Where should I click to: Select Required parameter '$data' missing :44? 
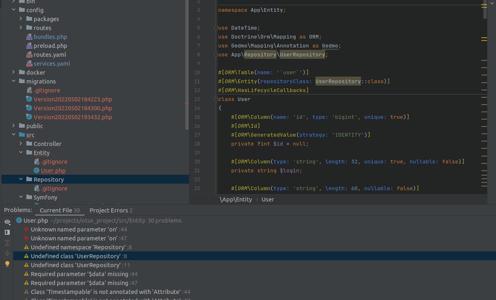254,274
